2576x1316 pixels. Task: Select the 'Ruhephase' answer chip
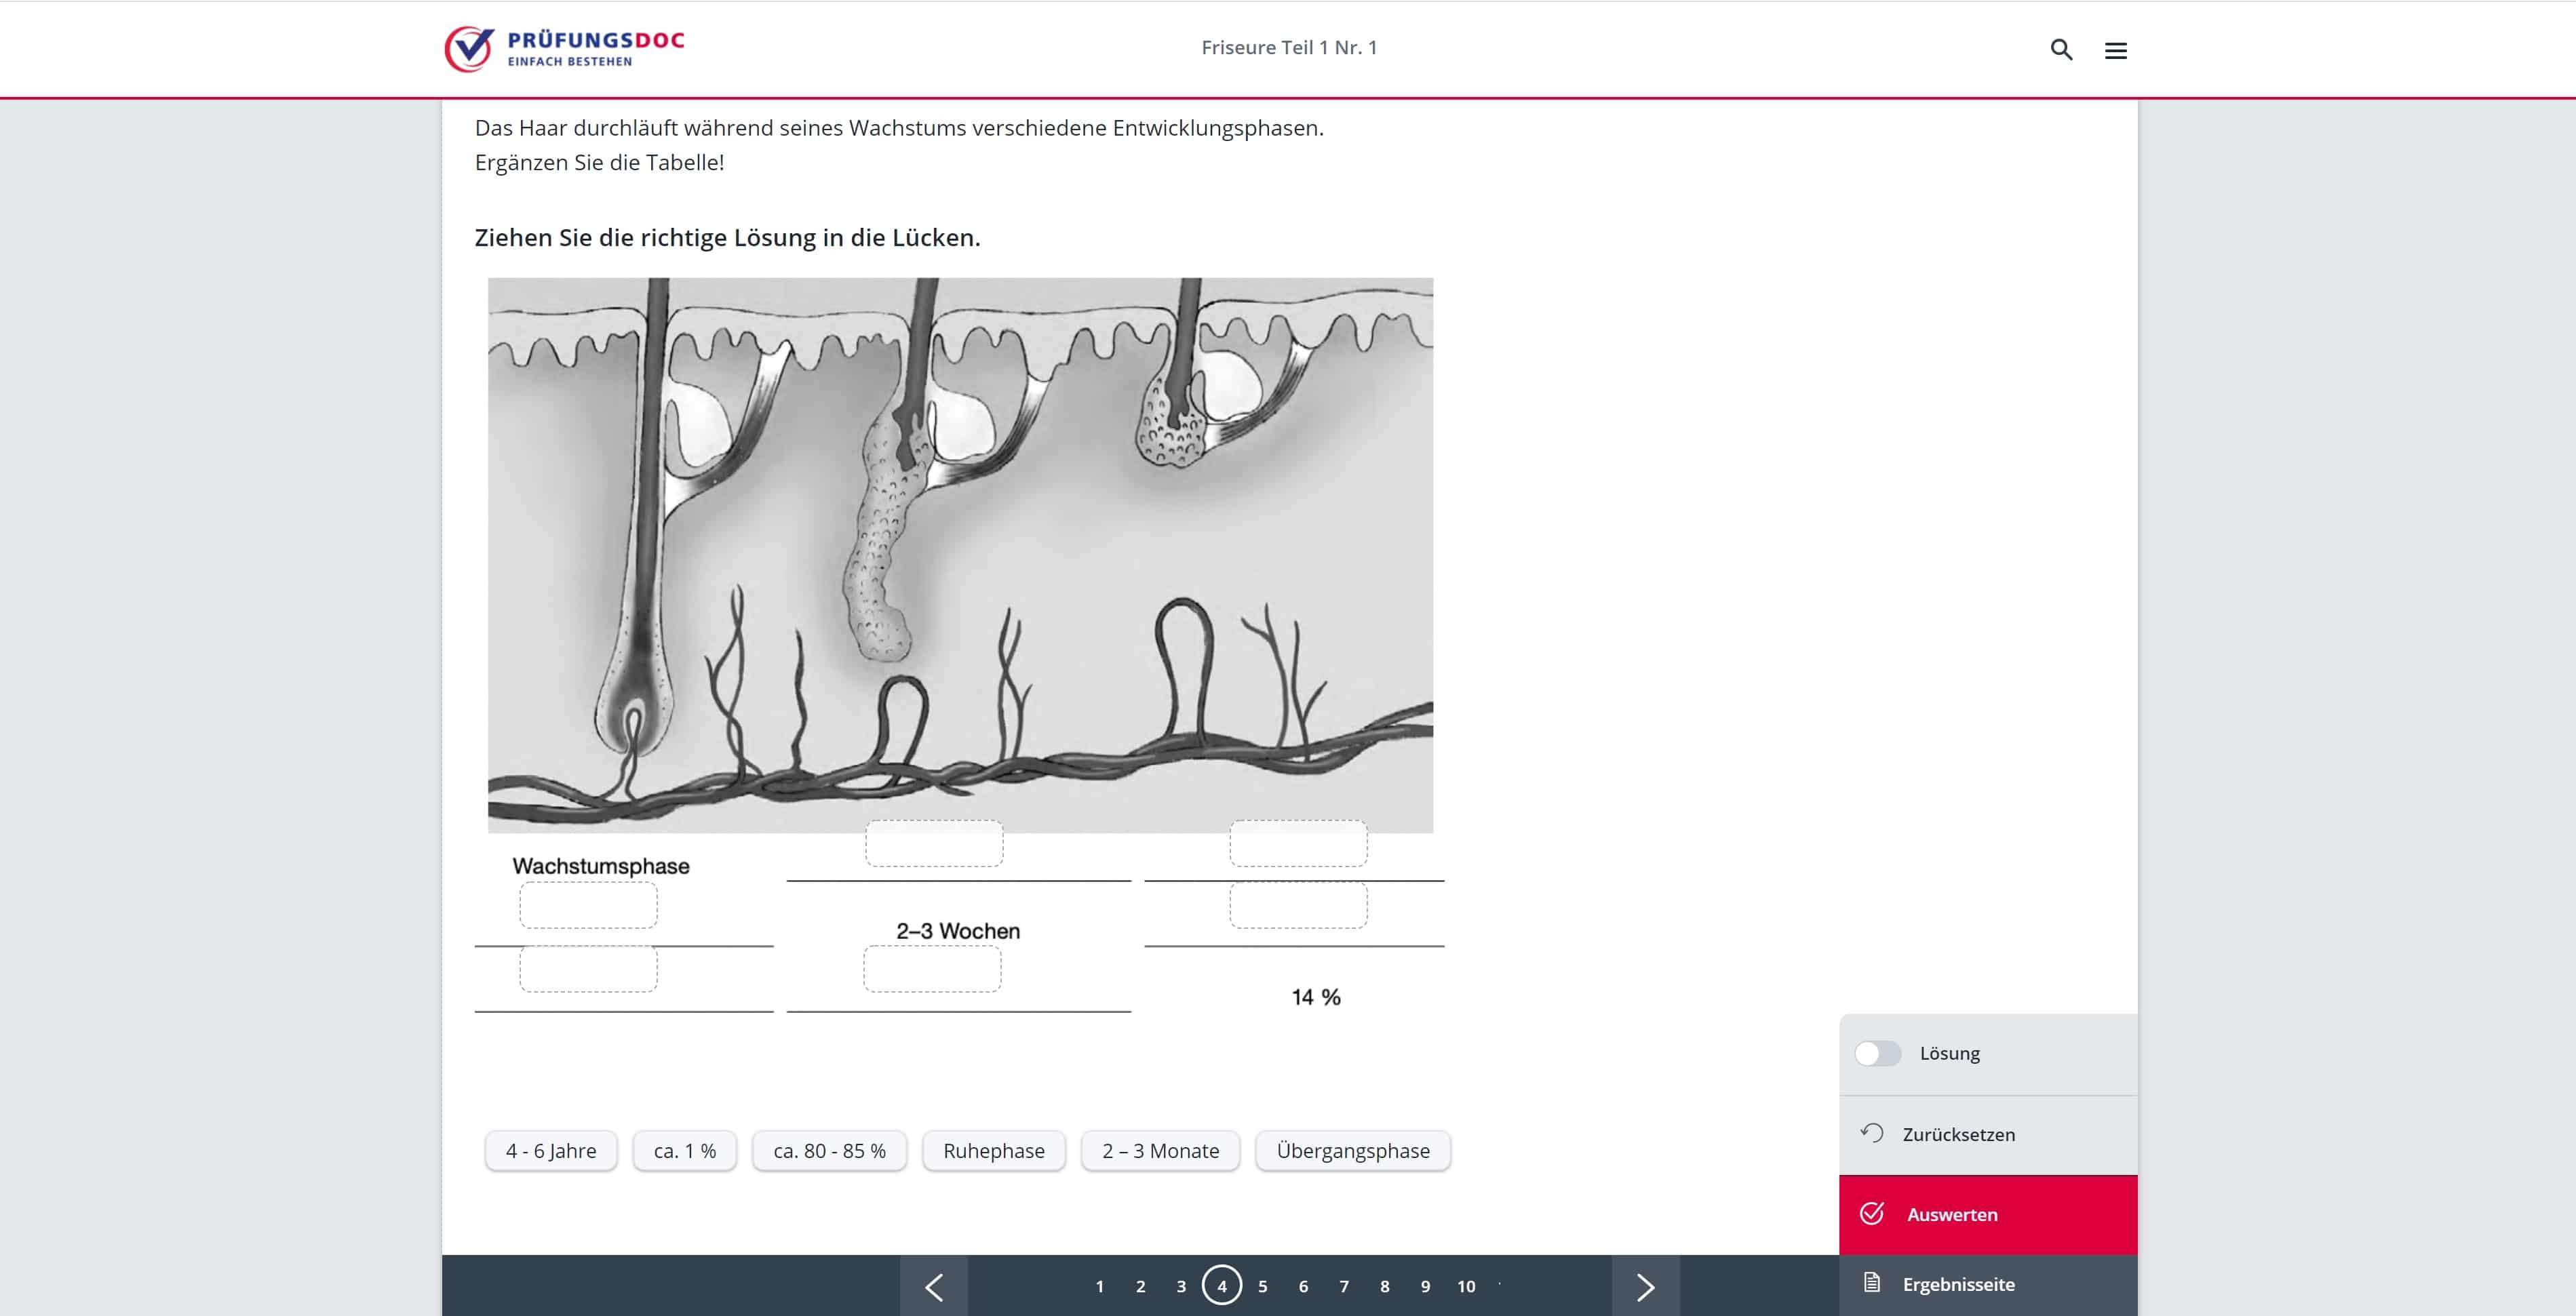coord(993,1151)
